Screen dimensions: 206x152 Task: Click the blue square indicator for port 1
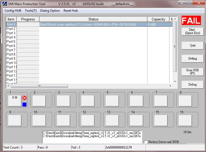coord(24,104)
